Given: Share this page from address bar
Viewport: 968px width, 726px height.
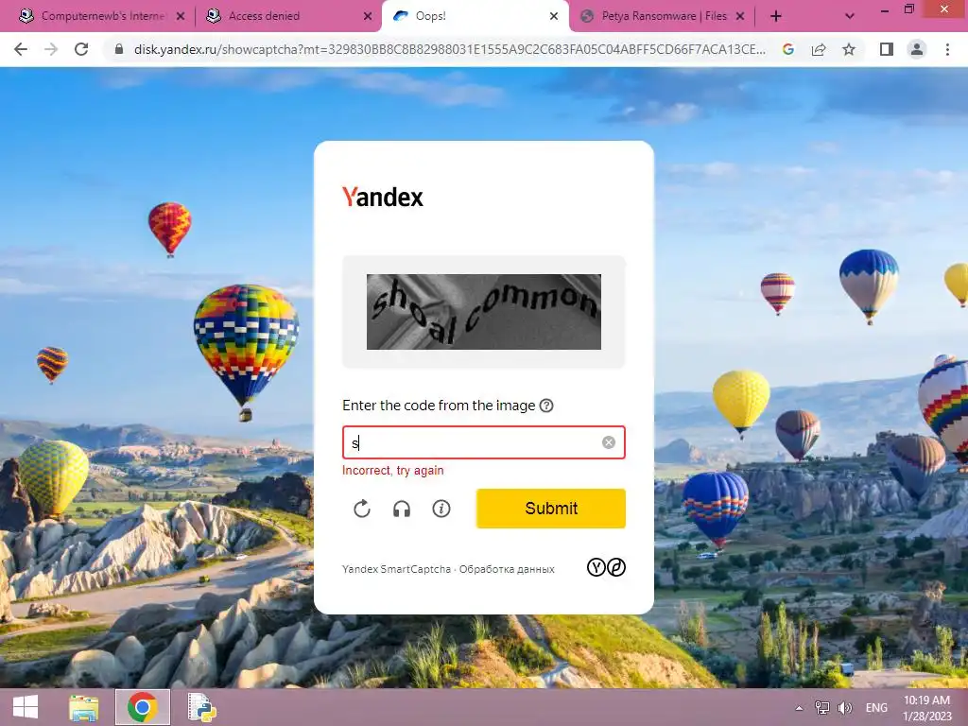Looking at the screenshot, I should coord(819,49).
